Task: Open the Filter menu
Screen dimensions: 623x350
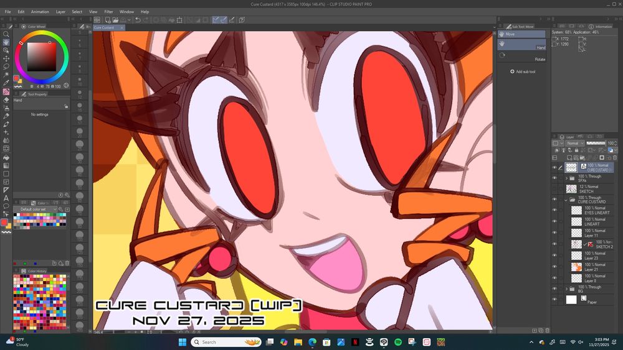Action: point(108,11)
